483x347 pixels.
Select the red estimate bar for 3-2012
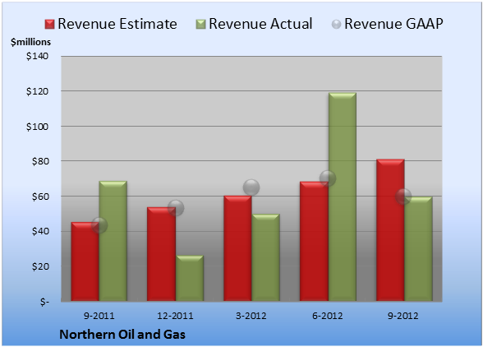tap(237, 248)
